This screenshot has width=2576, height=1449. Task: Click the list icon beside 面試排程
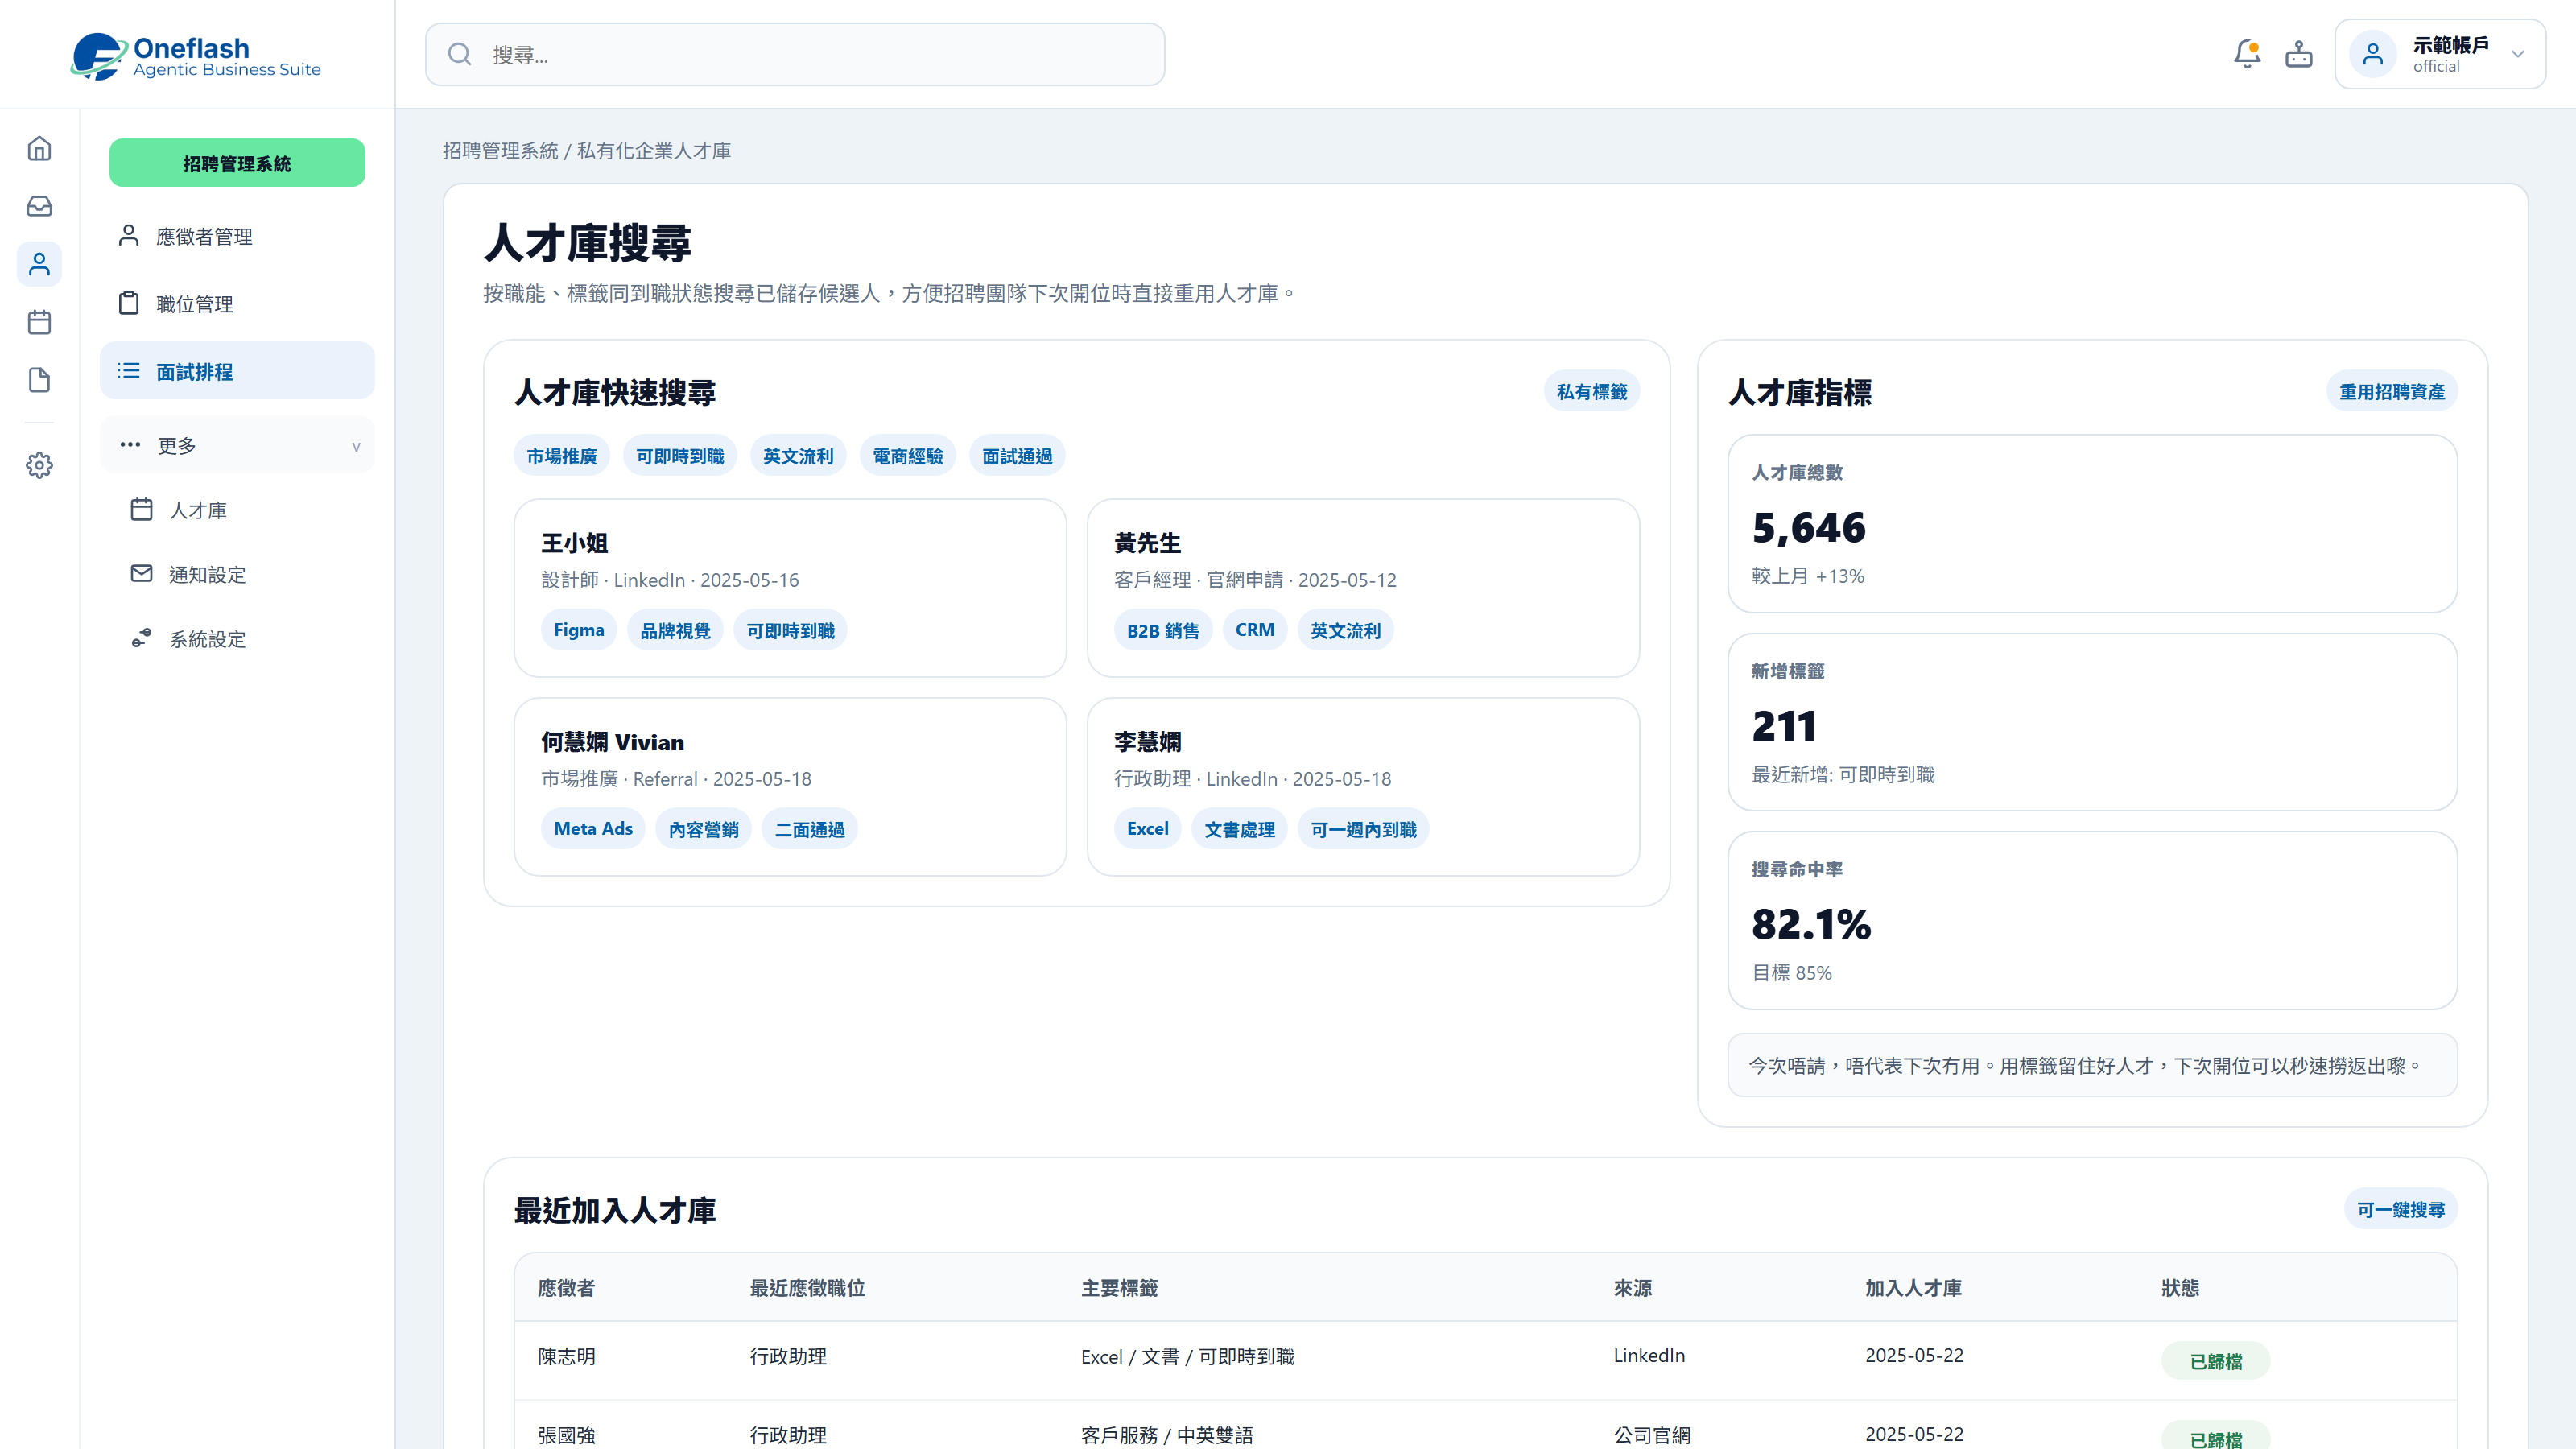(129, 371)
